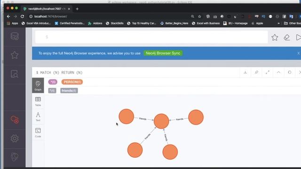Rerun the query with refresh frame icon
The width and height of the screenshot is (301, 169).
(290, 72)
